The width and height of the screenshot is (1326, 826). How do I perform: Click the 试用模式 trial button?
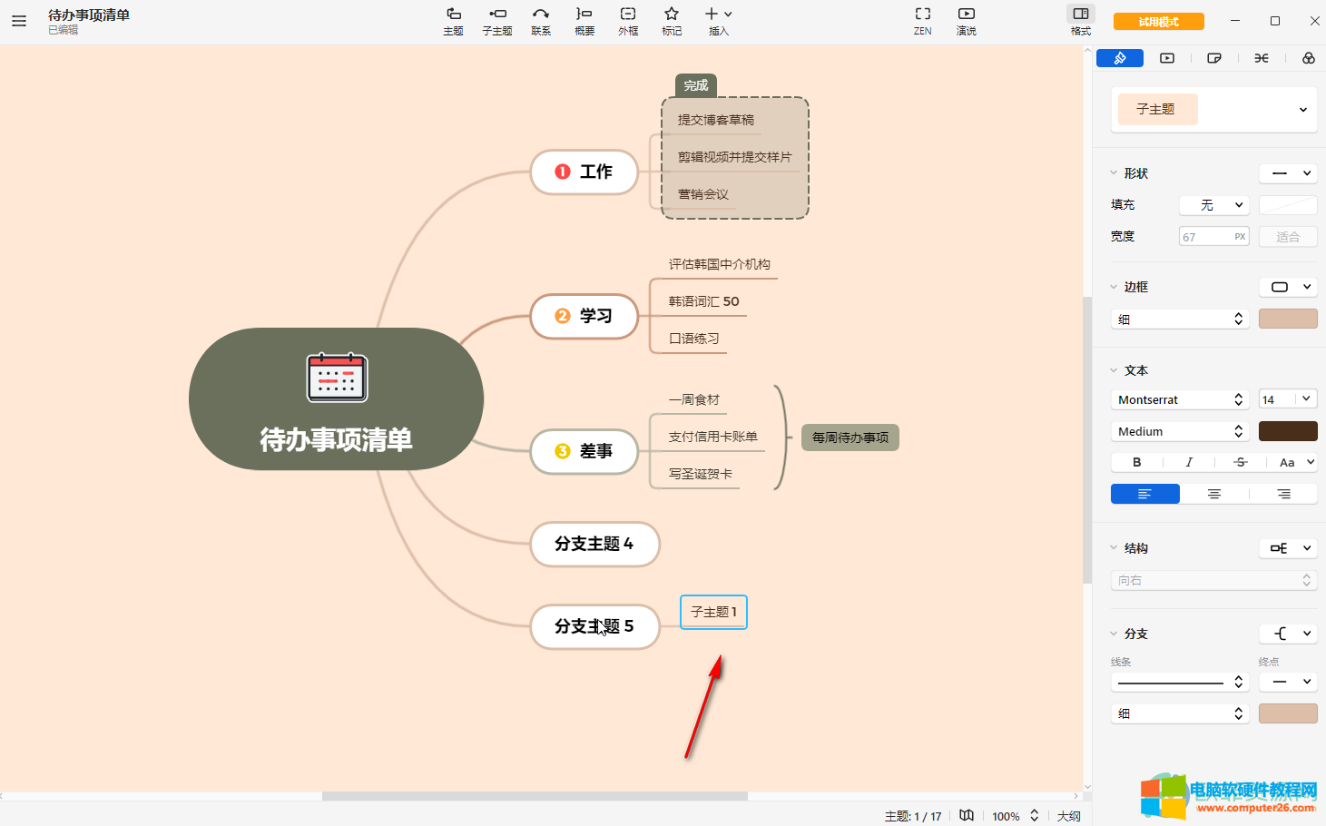point(1159,22)
